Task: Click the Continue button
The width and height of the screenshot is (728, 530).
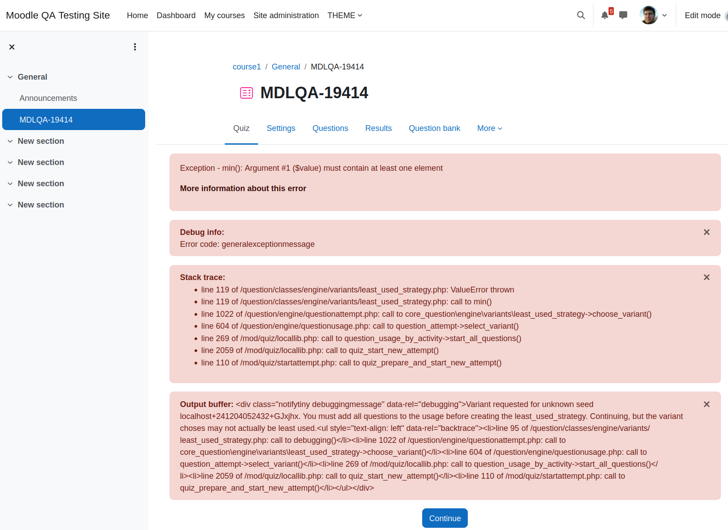Action: 445,518
